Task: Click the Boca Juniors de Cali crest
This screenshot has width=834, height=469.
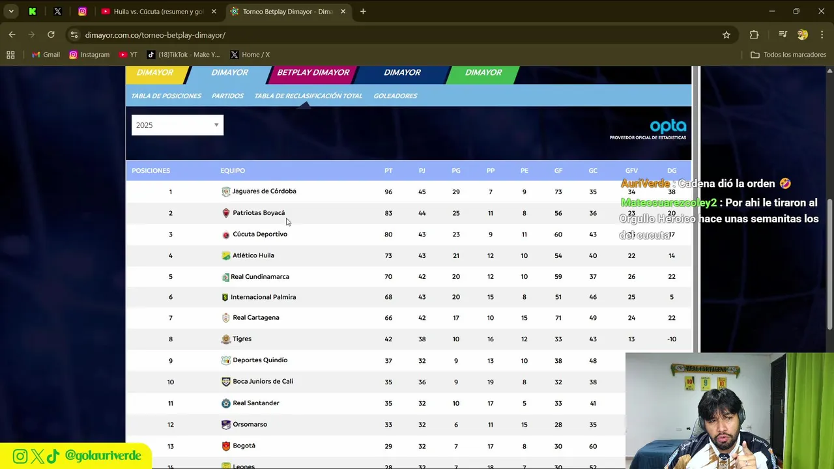Action: [x=225, y=382]
